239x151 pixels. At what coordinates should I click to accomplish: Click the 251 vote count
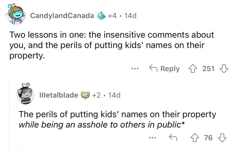(x=208, y=69)
